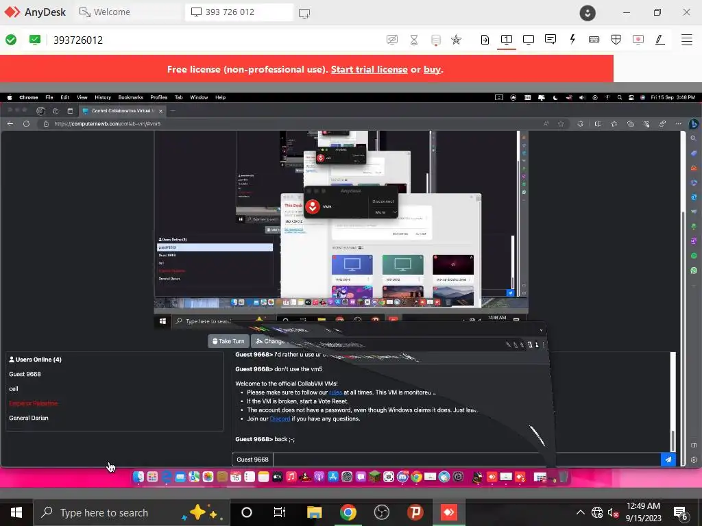Image resolution: width=702 pixels, height=526 pixels.
Task: Click the hourglass session icon in AnyDesk toolbar
Action: [x=414, y=40]
